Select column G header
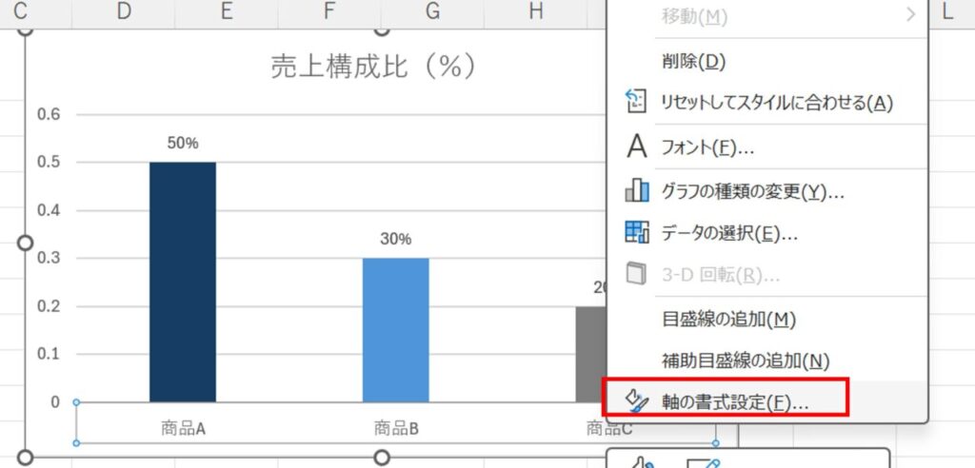Viewport: 975px width, 468px height. click(x=433, y=12)
